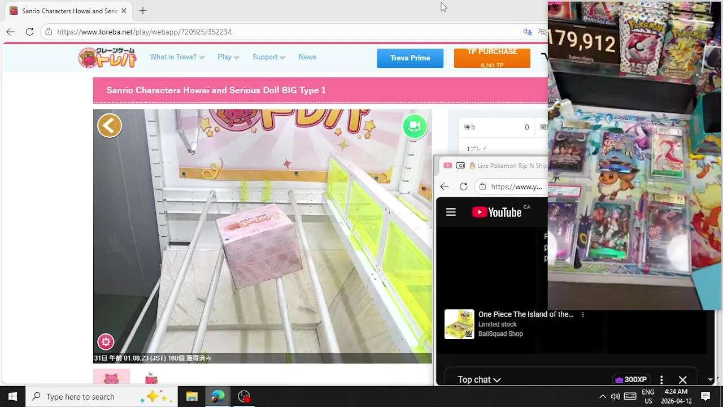
Task: Go back in the main browser window
Action: coord(11,32)
